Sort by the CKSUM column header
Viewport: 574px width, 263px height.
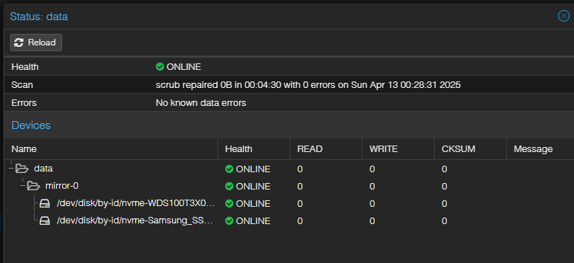coord(470,149)
